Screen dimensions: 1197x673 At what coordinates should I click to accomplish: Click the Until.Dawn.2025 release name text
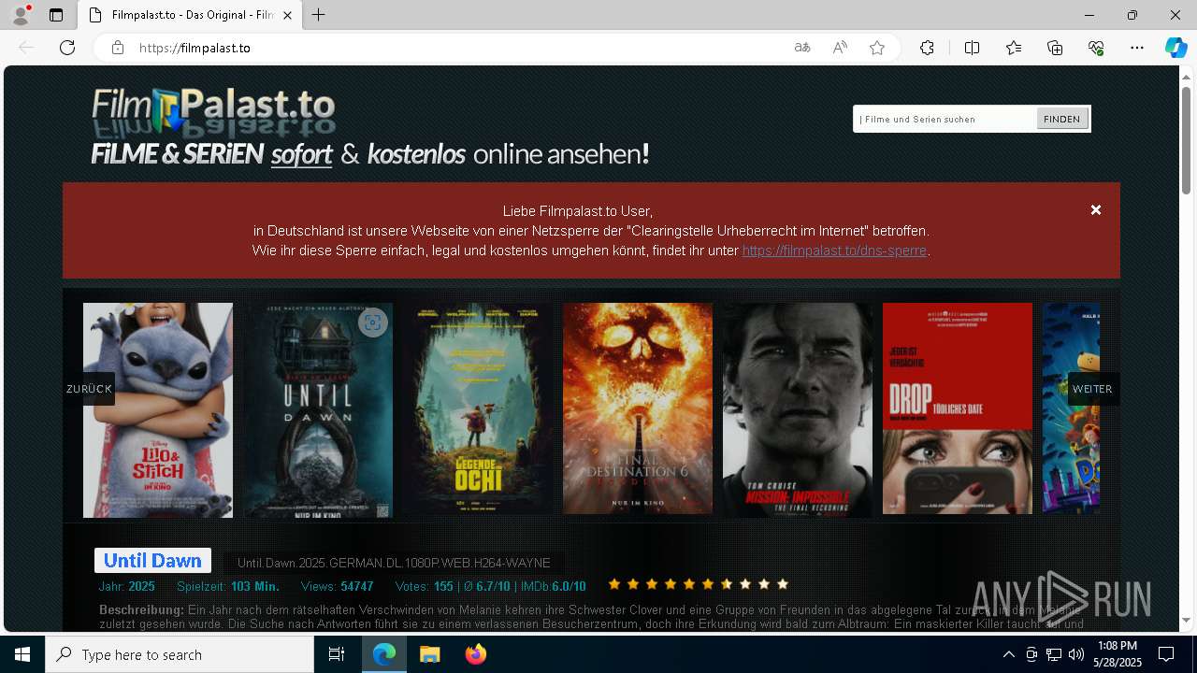394,563
